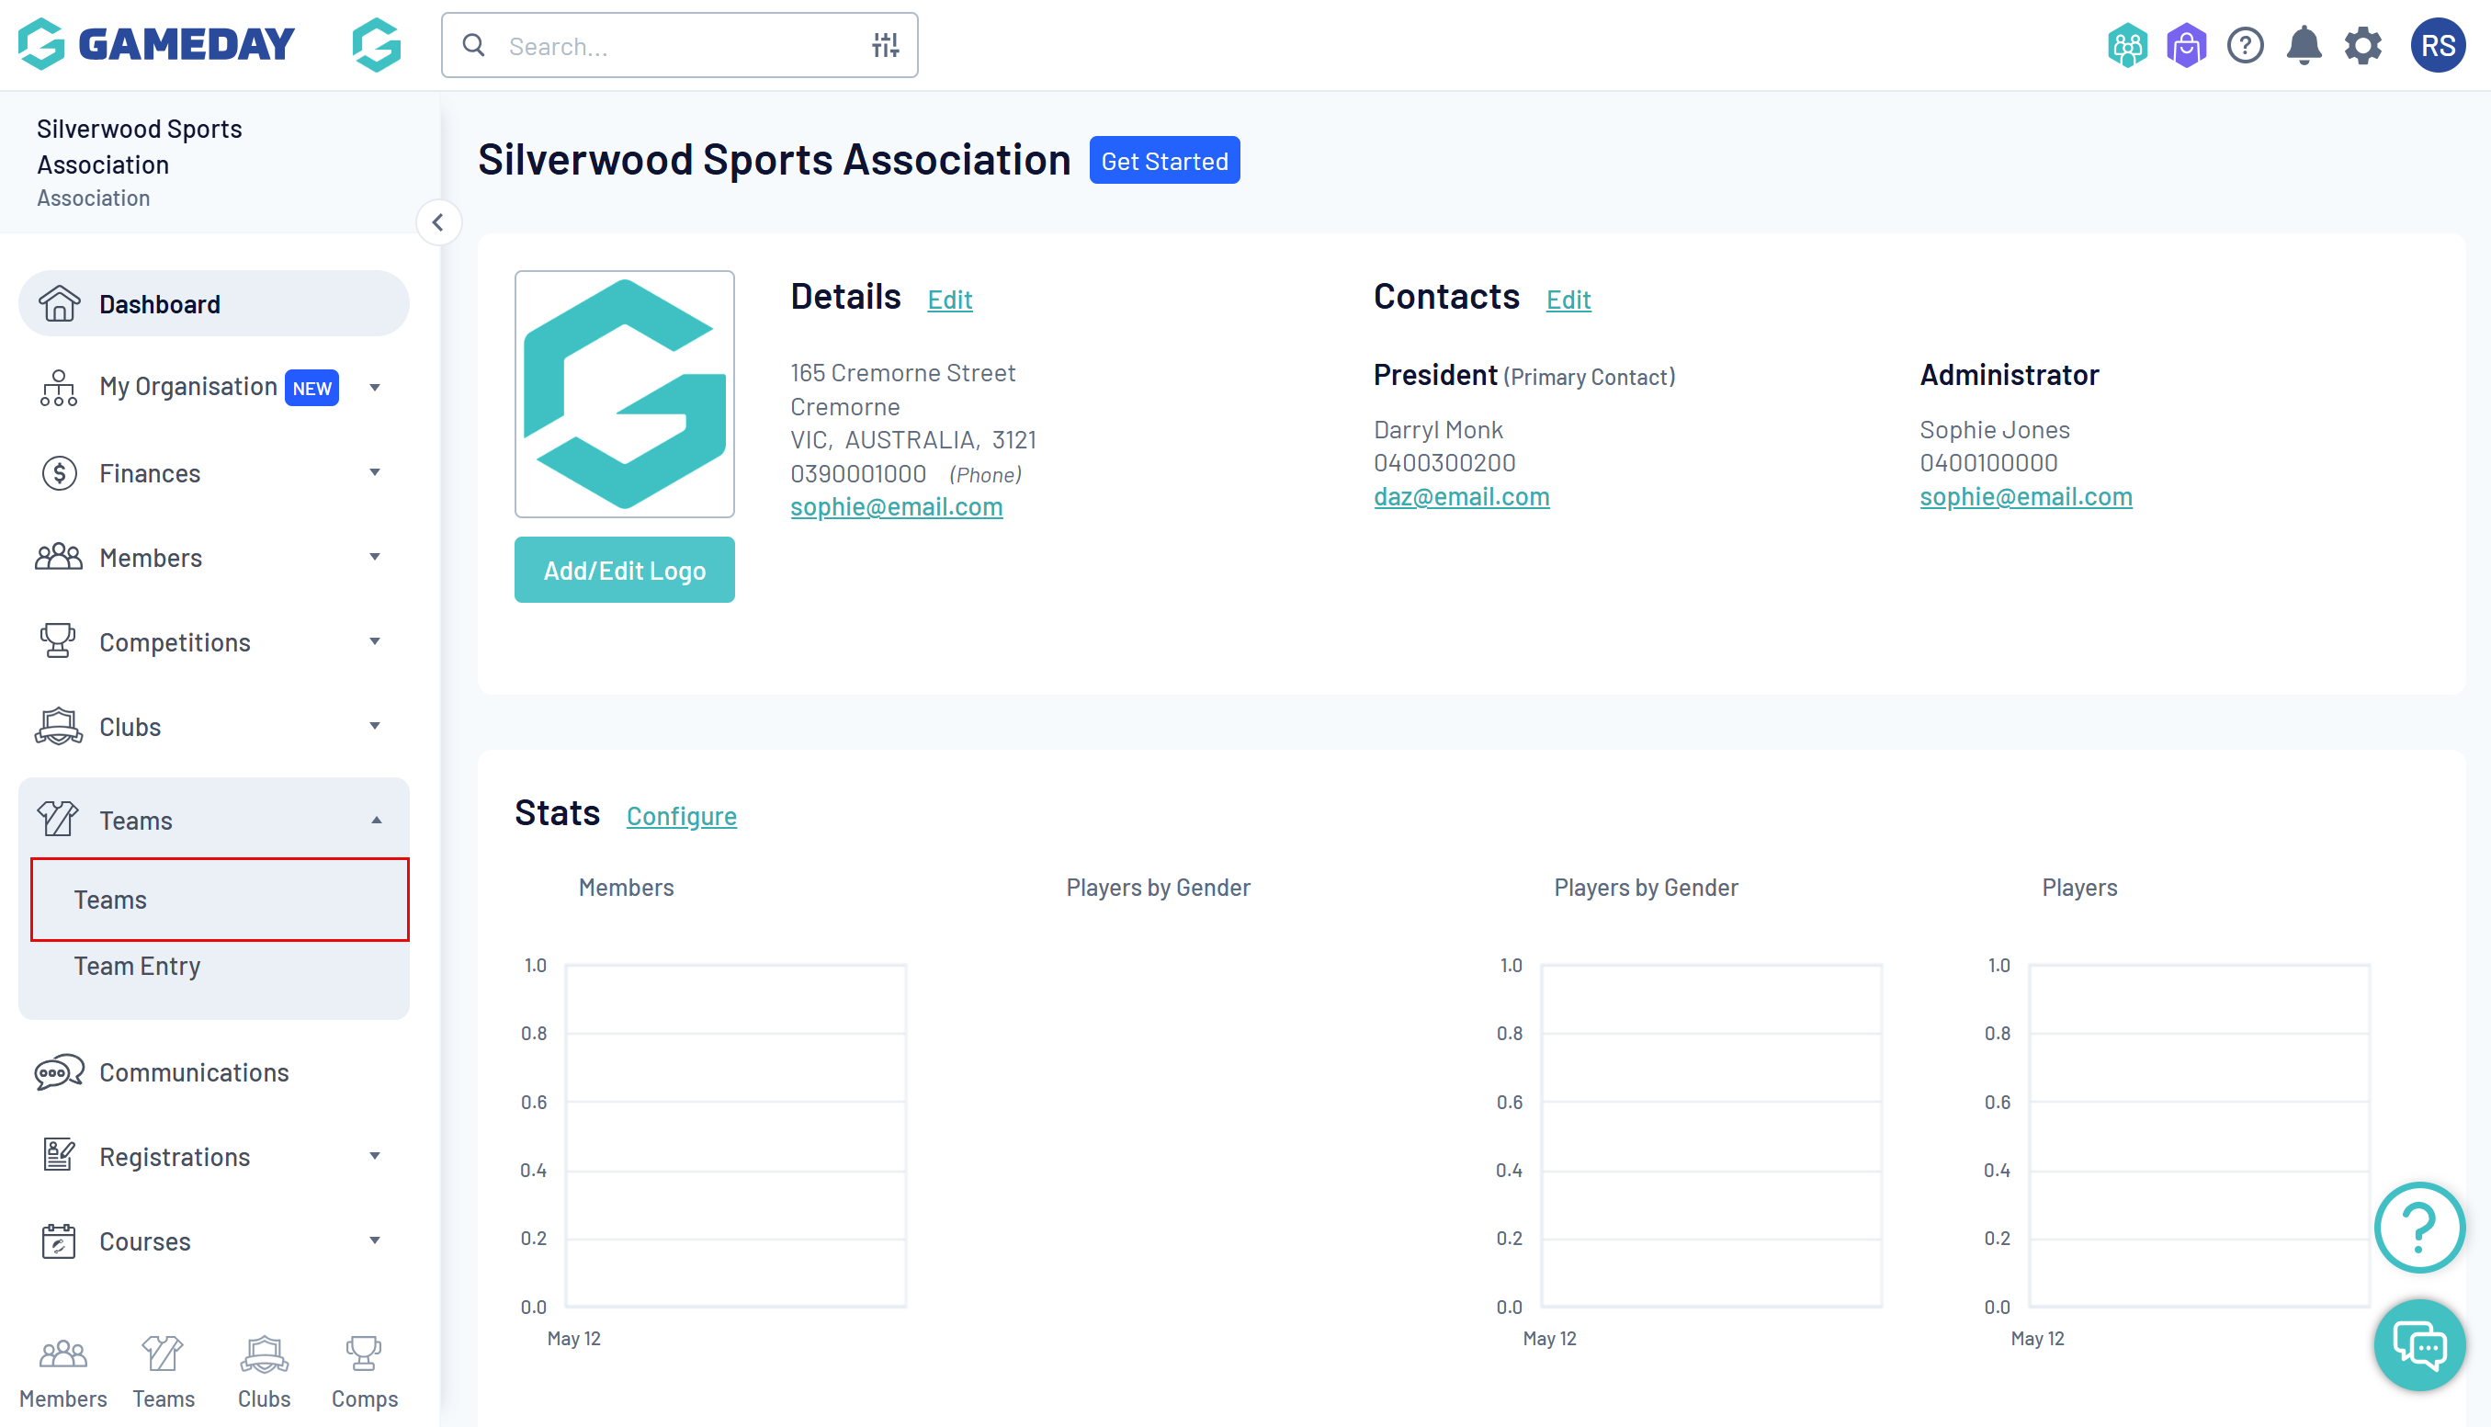Click Comps trophy shortcut at bottom

point(364,1370)
